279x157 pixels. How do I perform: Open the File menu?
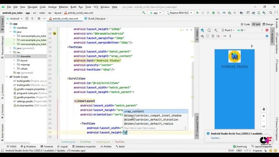9,7
